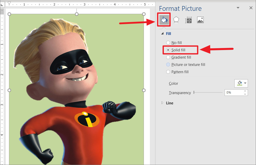256x165 pixels.
Task: Expand the Line section
Action: pyautogui.click(x=162, y=103)
